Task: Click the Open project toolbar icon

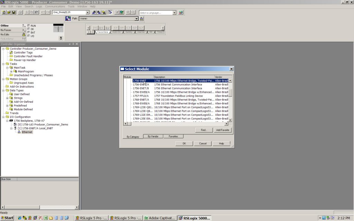Action: (9, 12)
